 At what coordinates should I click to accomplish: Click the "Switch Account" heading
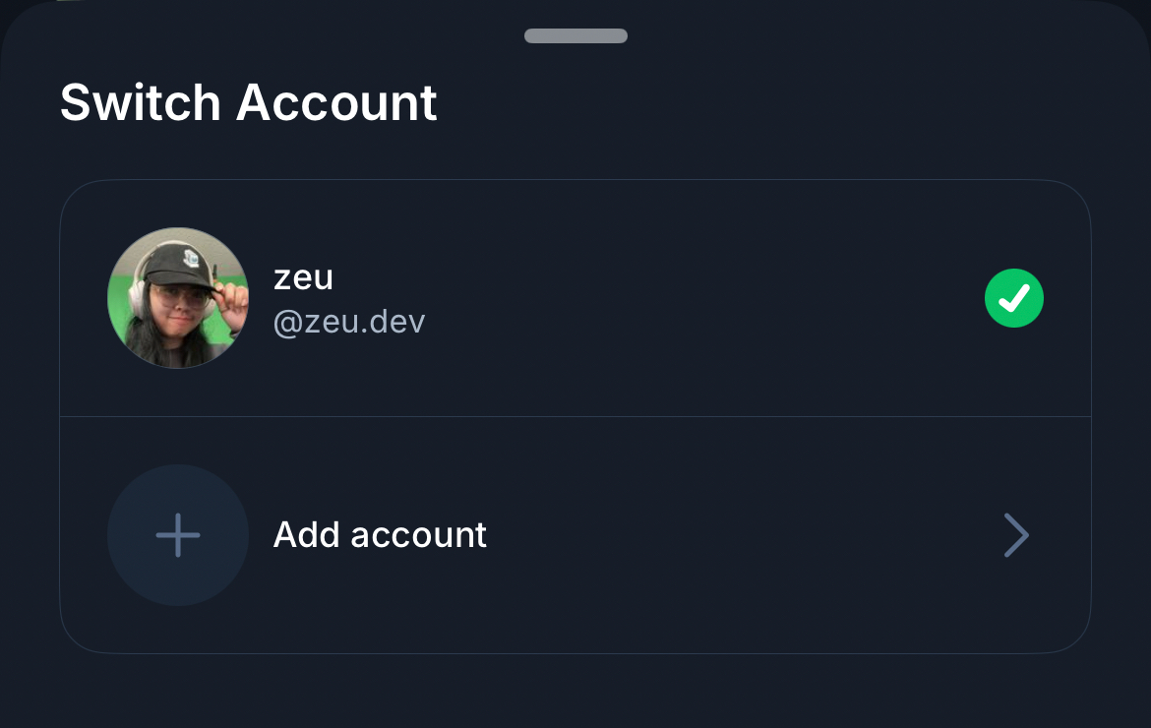pos(249,102)
